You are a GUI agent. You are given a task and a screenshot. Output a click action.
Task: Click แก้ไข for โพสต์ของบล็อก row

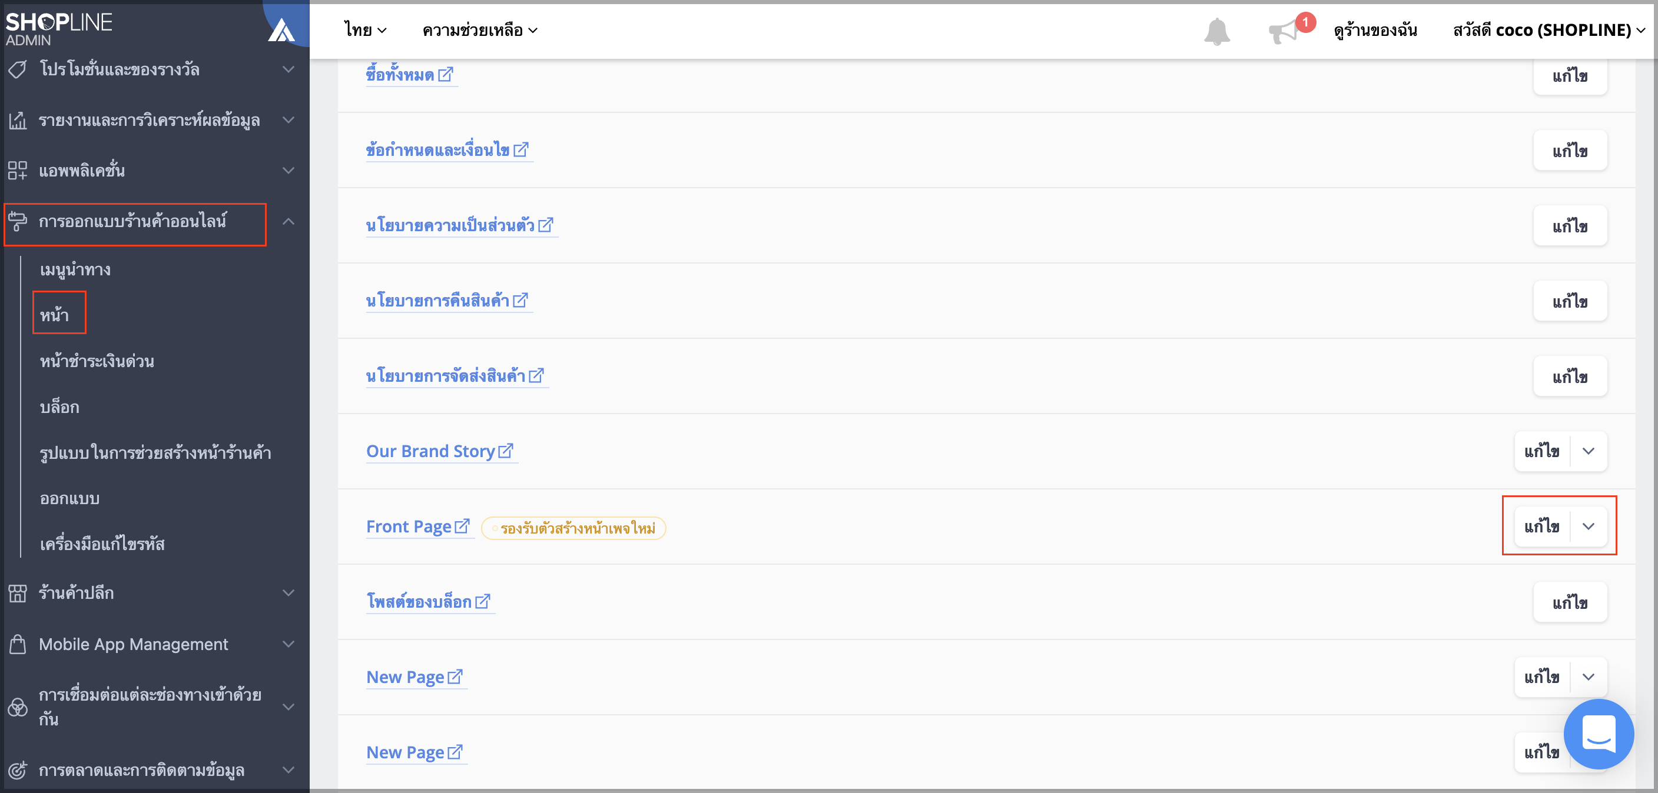tap(1570, 602)
